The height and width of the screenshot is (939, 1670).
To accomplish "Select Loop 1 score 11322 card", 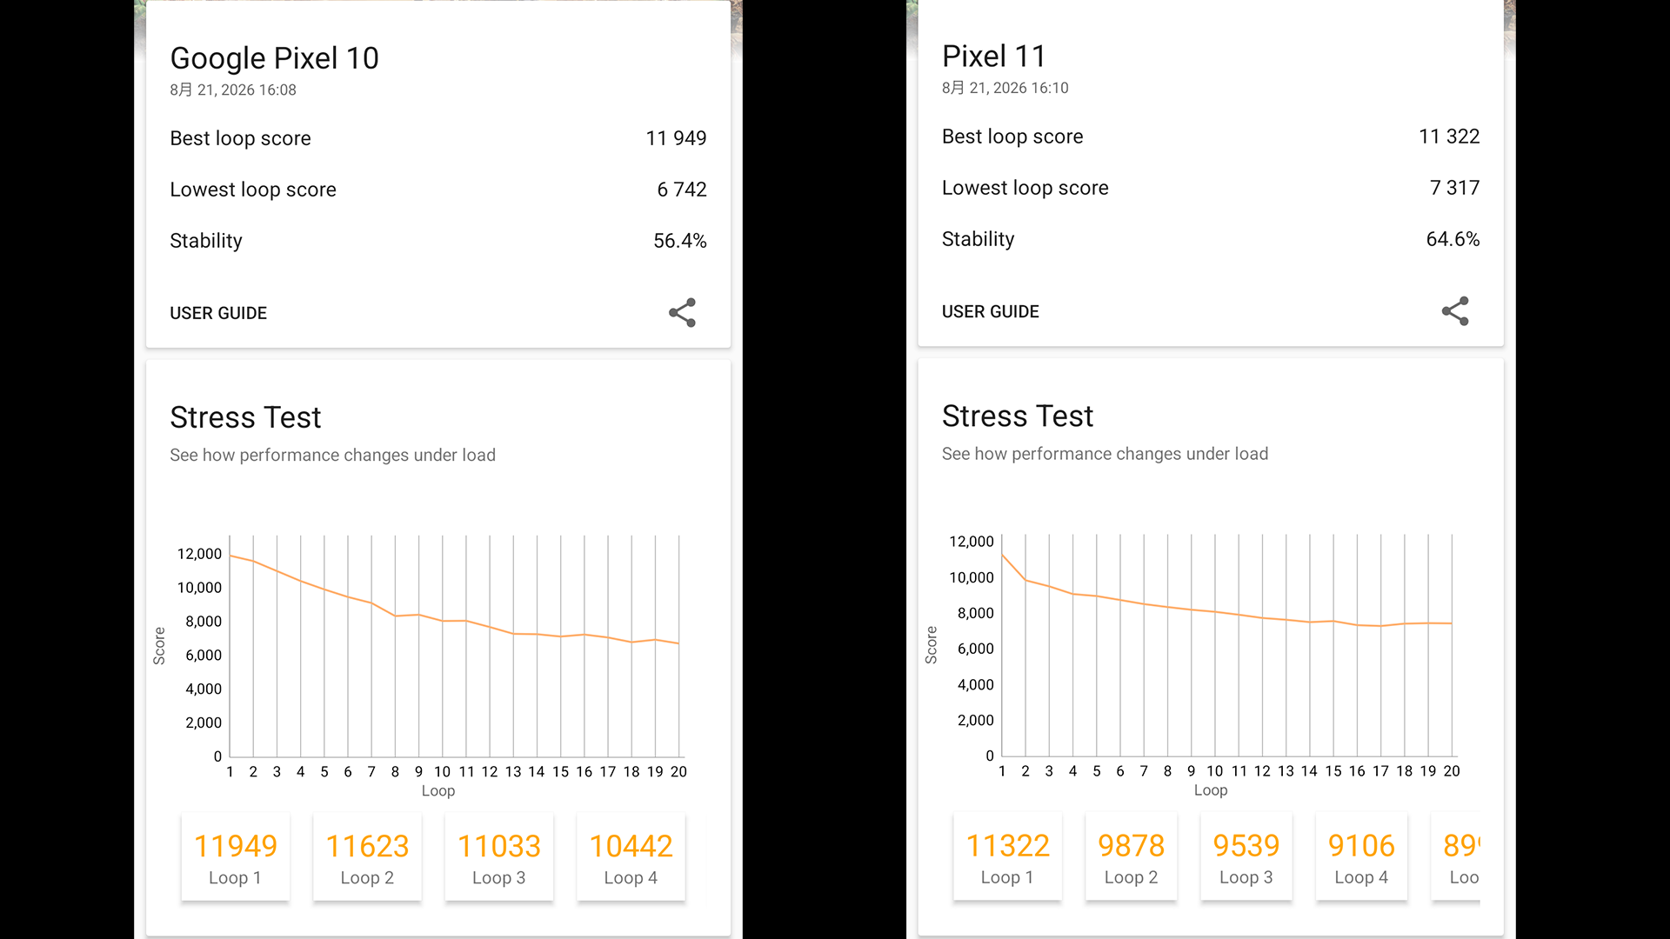I will point(1008,856).
